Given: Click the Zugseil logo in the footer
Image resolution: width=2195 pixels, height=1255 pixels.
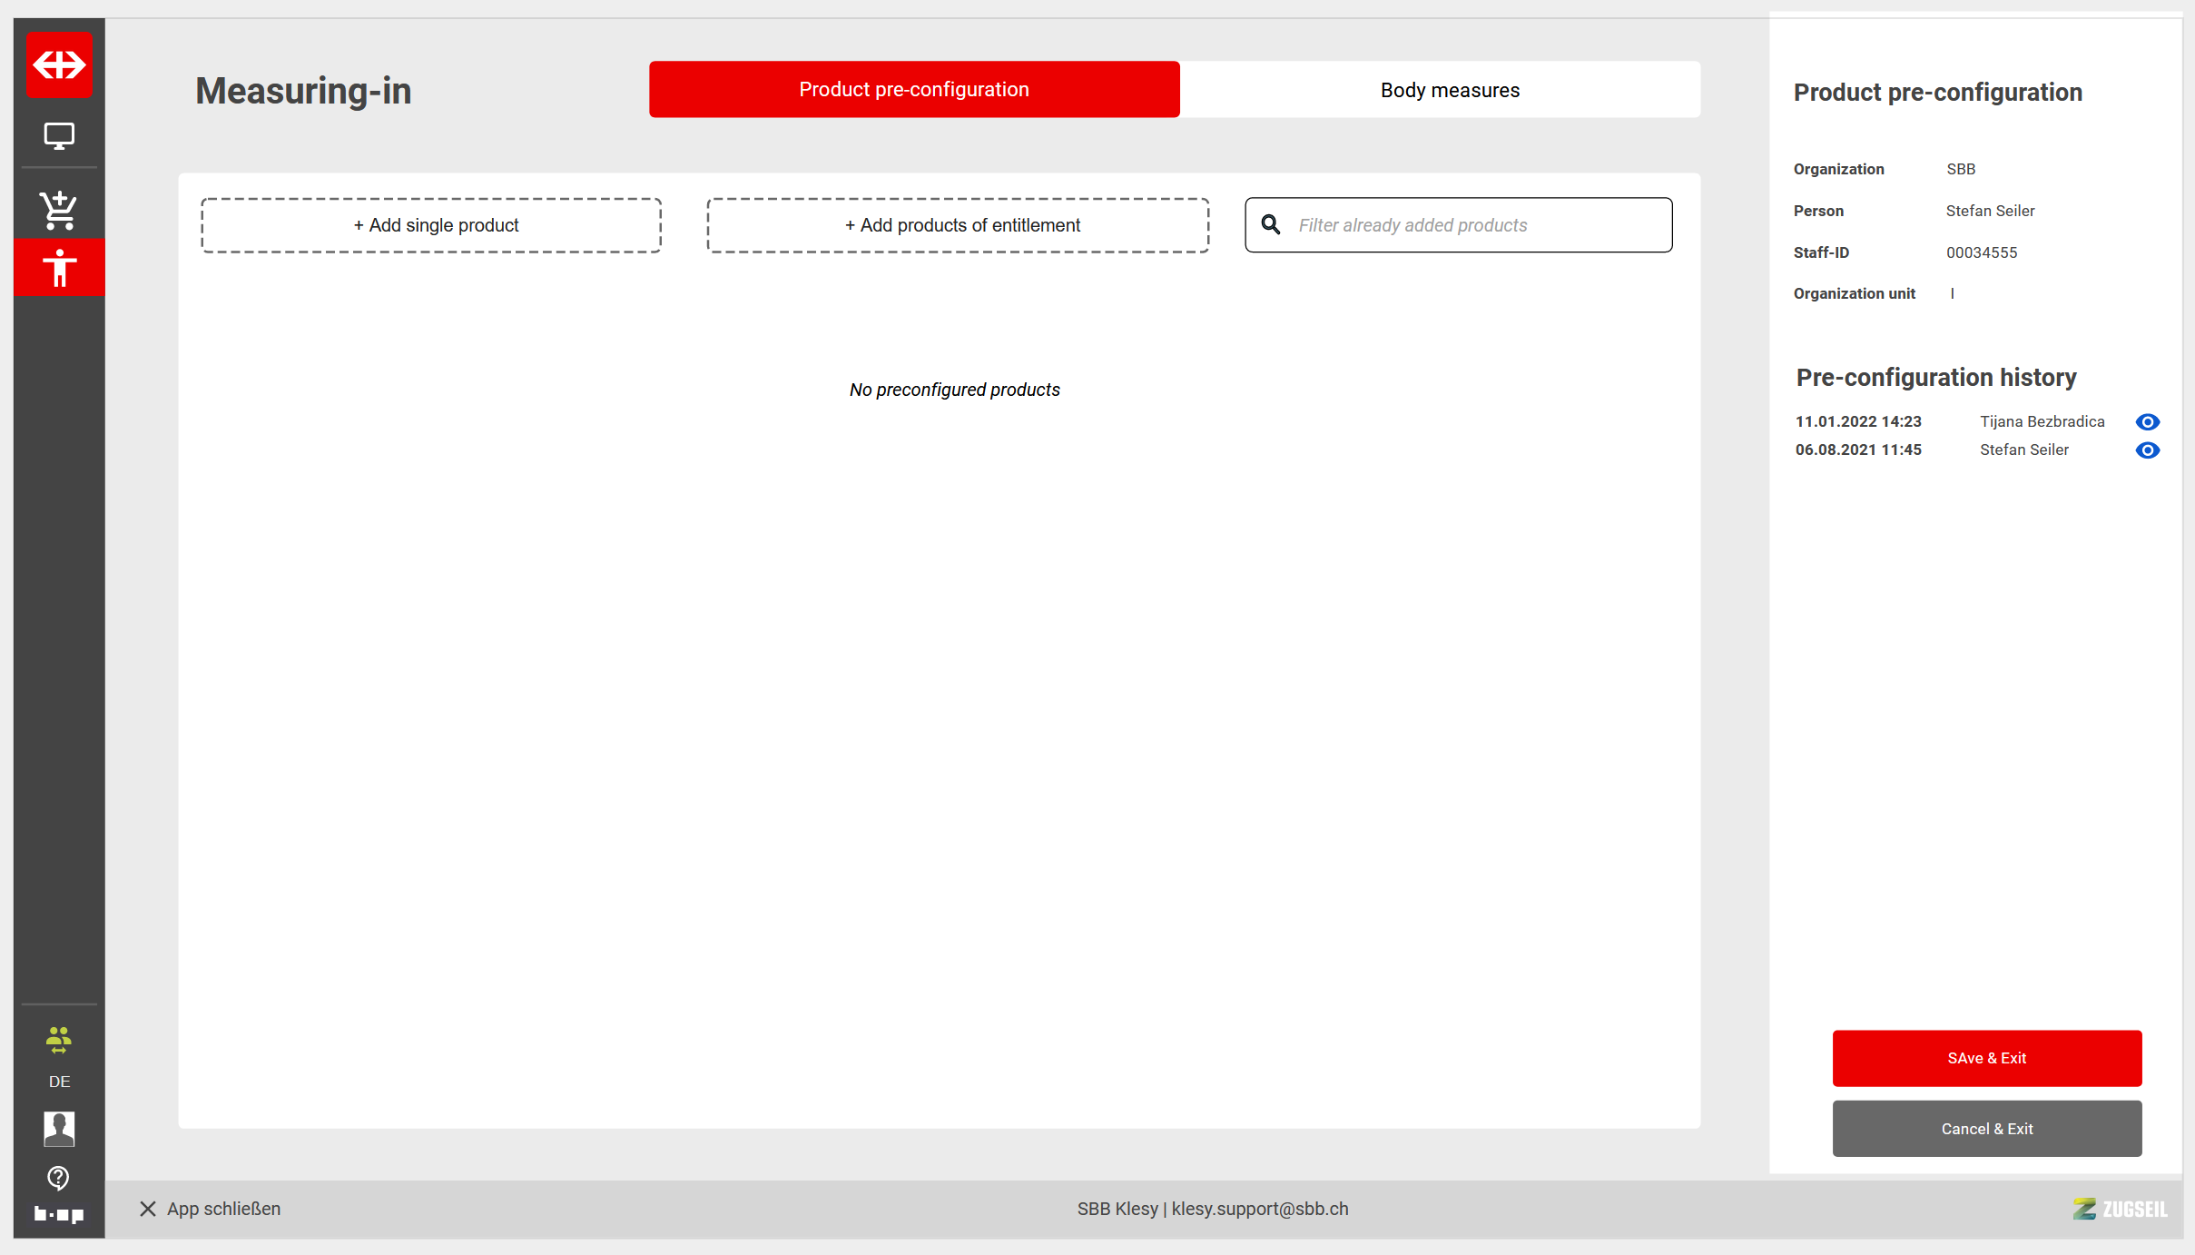Looking at the screenshot, I should (x=2120, y=1209).
